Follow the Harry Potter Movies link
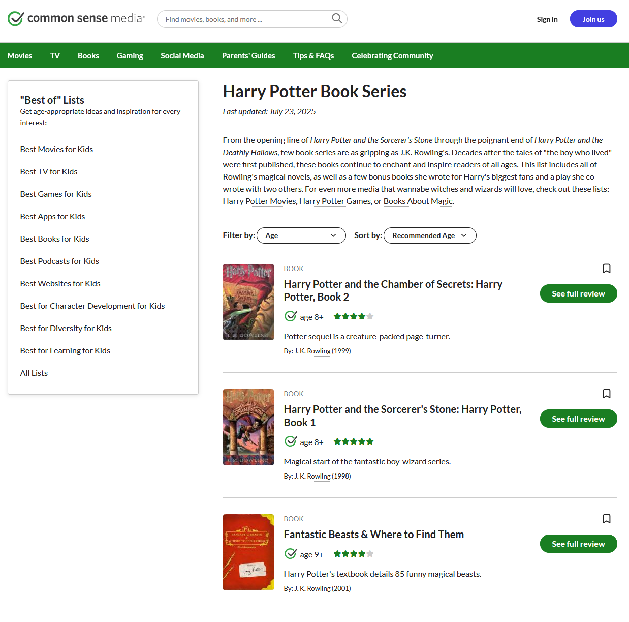Viewport: 629px width, 622px height. pyautogui.click(x=260, y=201)
